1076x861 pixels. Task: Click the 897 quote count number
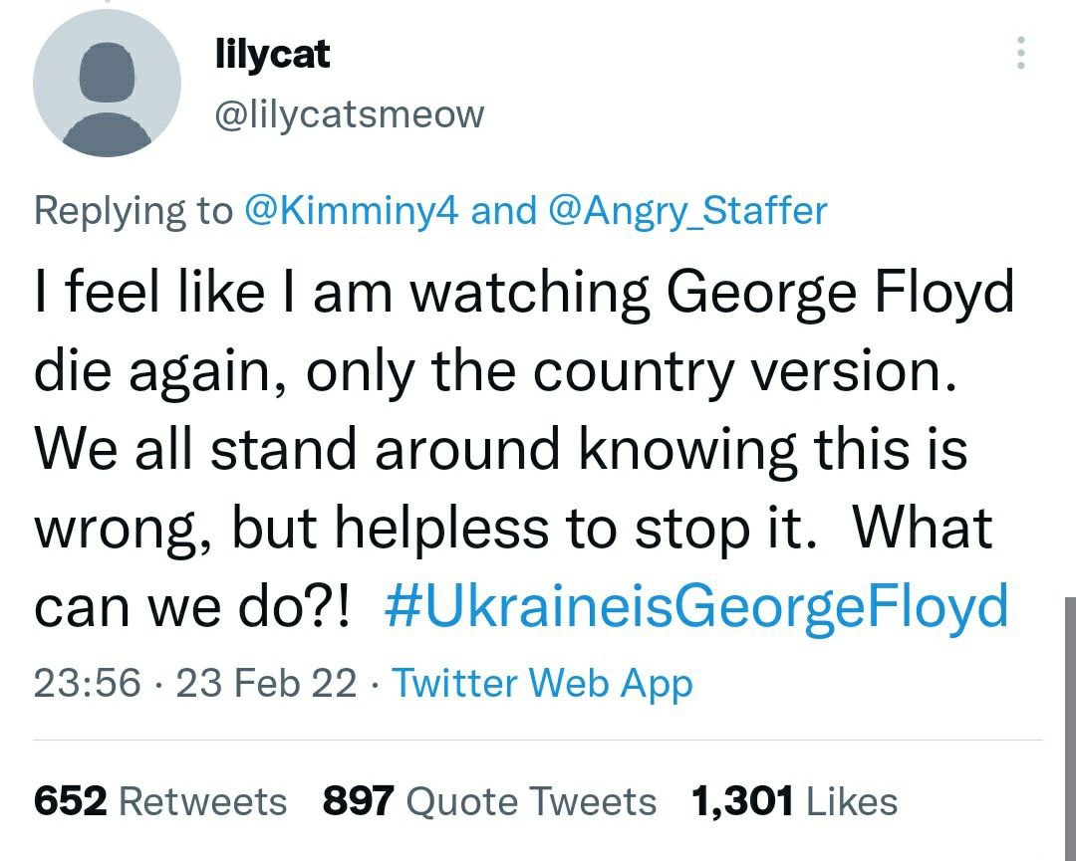(x=359, y=801)
